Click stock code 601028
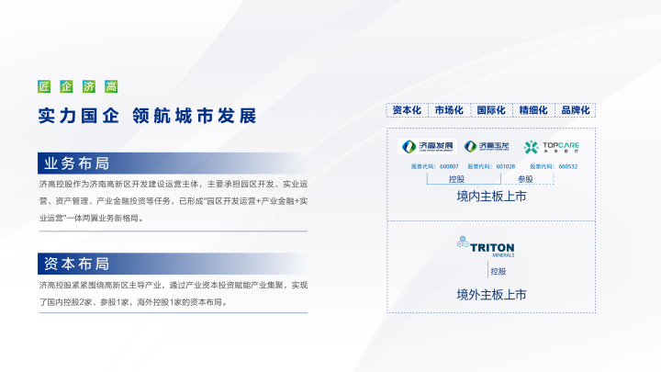 click(x=506, y=166)
